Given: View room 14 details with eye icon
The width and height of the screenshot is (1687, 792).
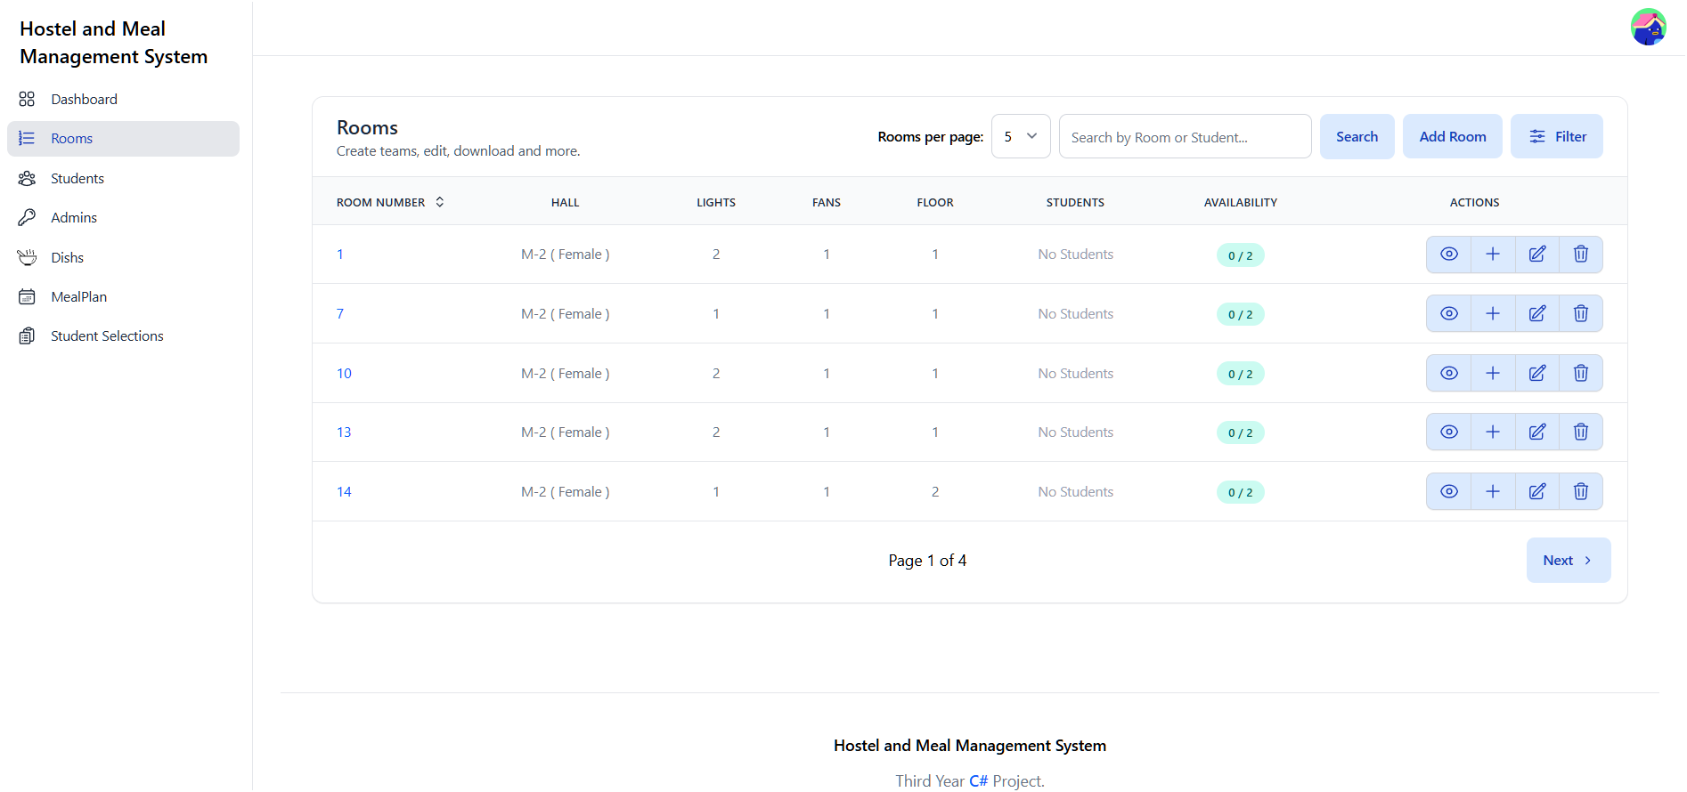Looking at the screenshot, I should click(1449, 492).
